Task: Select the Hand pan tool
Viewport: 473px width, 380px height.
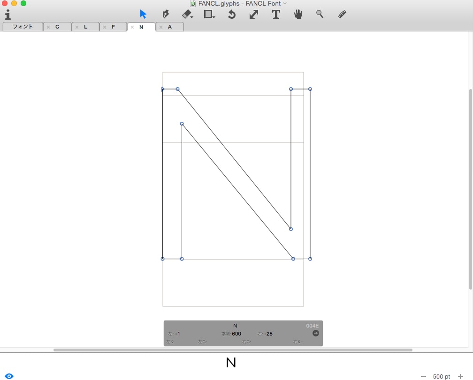Action: 298,14
